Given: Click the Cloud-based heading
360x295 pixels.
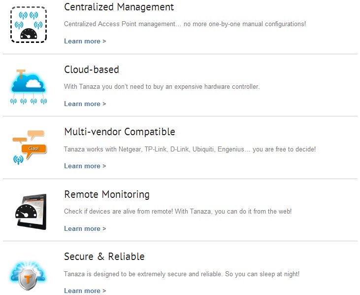Looking at the screenshot, I should coord(92,70).
